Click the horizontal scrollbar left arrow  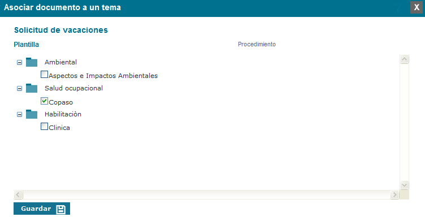(x=18, y=194)
